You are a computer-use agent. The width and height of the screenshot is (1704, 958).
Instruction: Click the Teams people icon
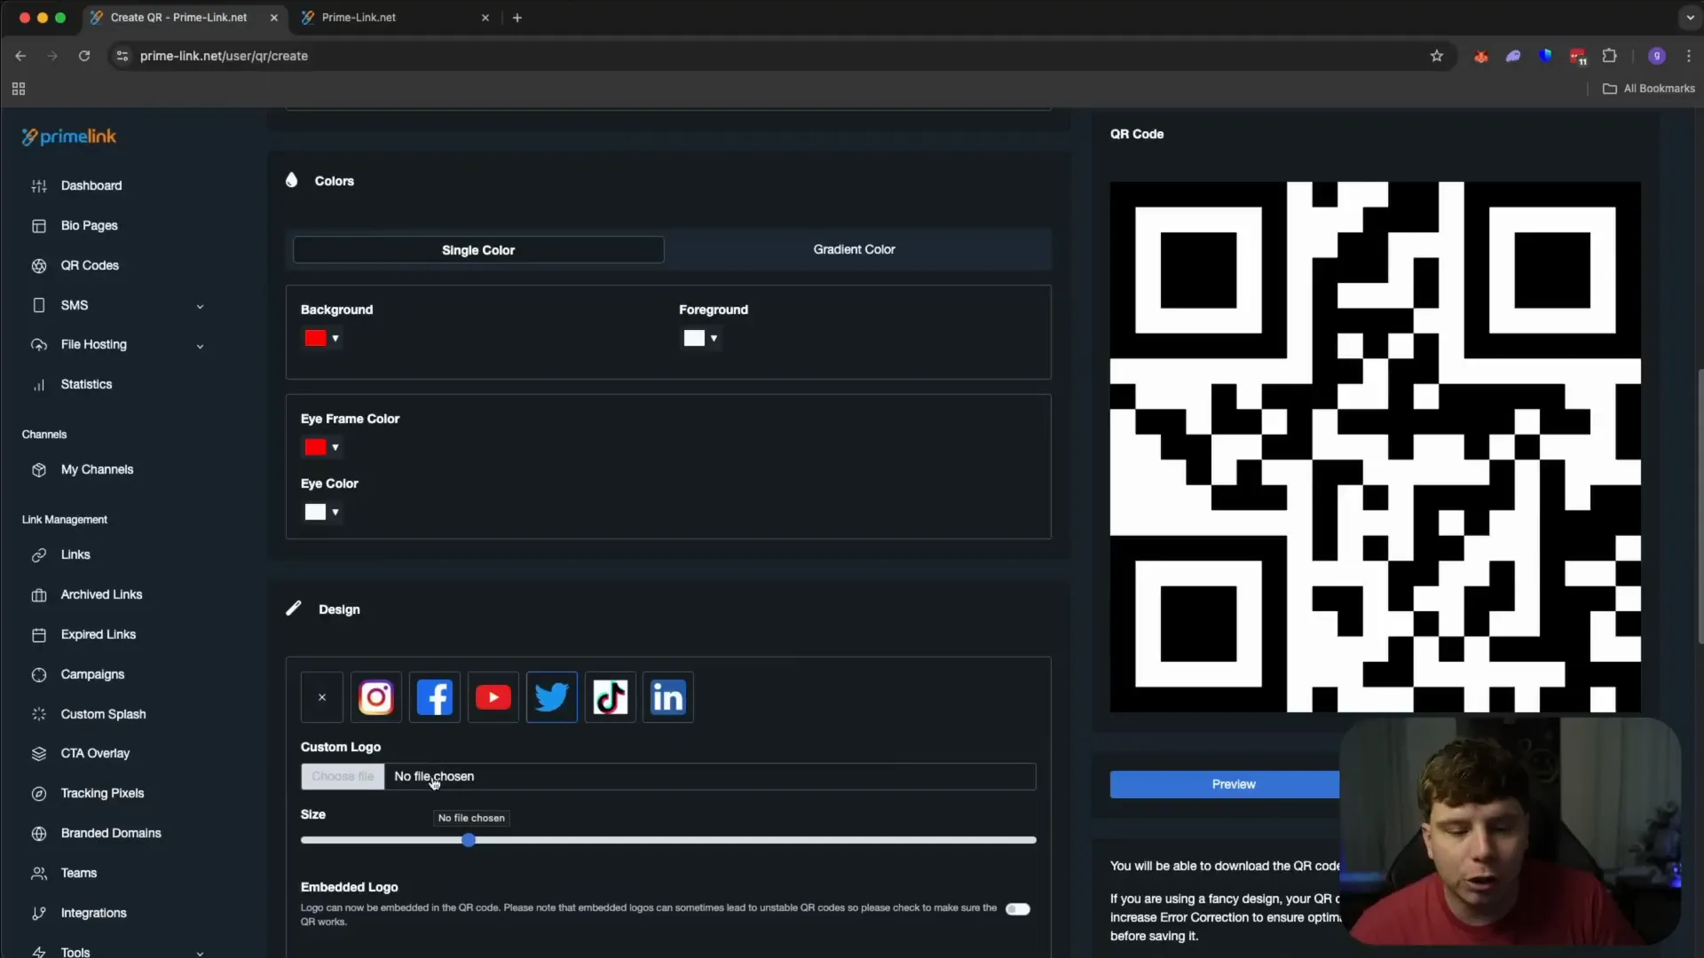pos(39,873)
